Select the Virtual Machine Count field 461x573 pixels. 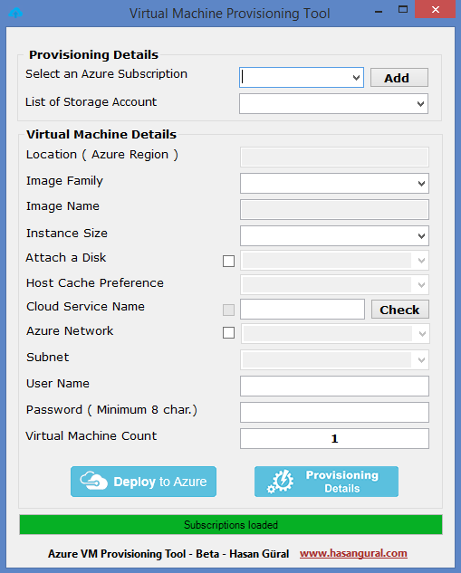(334, 438)
